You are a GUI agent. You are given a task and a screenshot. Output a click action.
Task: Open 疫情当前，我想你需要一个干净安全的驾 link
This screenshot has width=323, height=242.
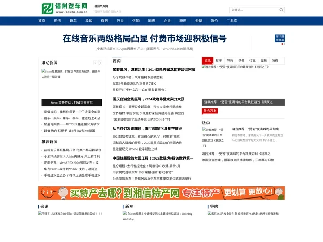72,112
